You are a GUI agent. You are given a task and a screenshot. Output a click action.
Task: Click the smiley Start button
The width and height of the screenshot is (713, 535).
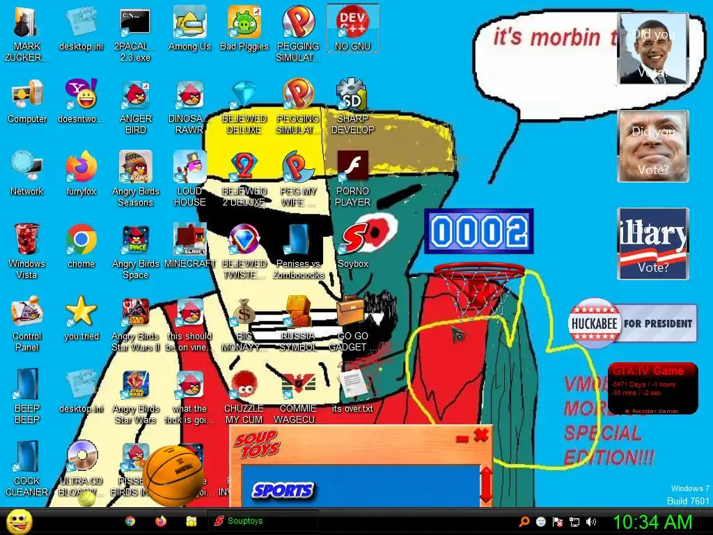pos(19,521)
